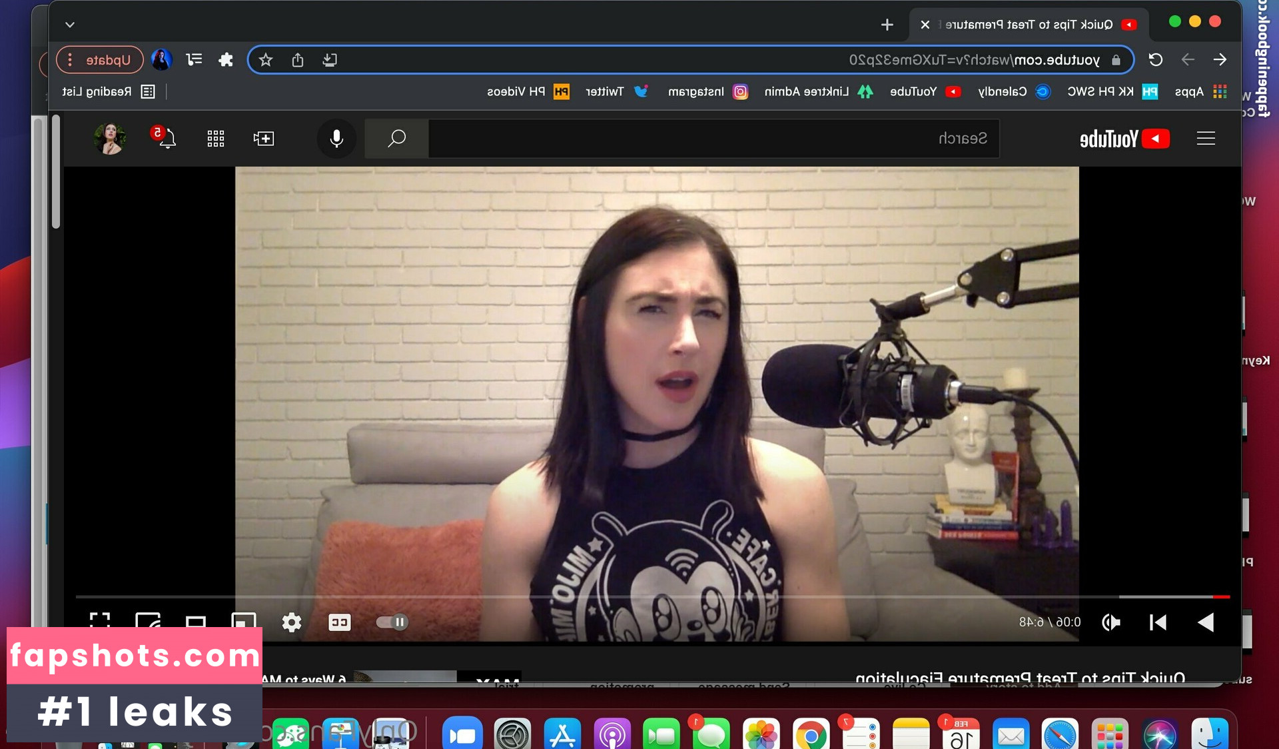The height and width of the screenshot is (749, 1279).
Task: Click the video progress bar
Action: click(x=653, y=596)
